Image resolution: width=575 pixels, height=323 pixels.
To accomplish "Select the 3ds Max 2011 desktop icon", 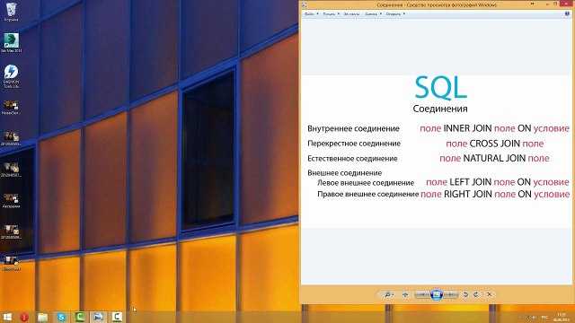I will (x=11, y=43).
